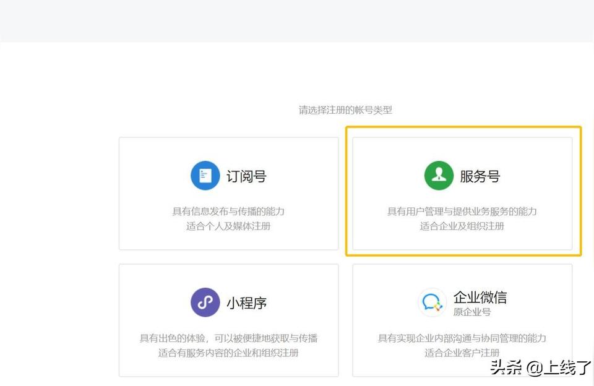Click description 适合有服务内容的企业和组织注册
Image resolution: width=594 pixels, height=386 pixels.
pos(228,353)
